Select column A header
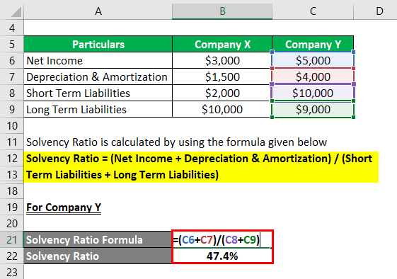This screenshot has height=279, width=397. 98,11
